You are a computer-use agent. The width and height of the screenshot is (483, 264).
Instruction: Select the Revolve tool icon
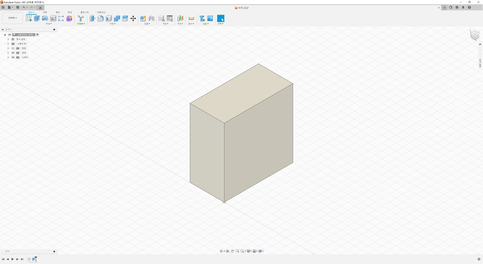45,18
